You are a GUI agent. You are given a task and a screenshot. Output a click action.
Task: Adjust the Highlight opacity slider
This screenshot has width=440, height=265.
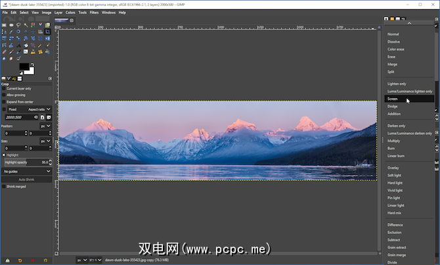click(26, 162)
